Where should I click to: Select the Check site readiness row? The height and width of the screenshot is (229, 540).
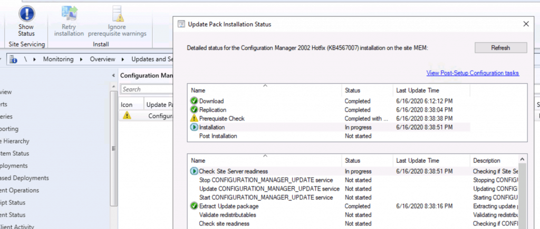[x=353, y=224]
